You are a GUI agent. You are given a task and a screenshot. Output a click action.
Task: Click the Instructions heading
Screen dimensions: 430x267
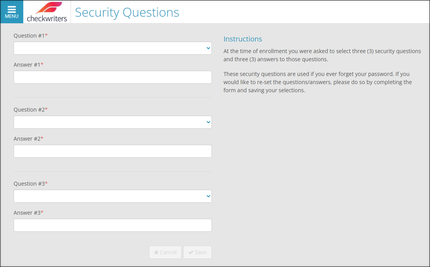pyautogui.click(x=243, y=39)
